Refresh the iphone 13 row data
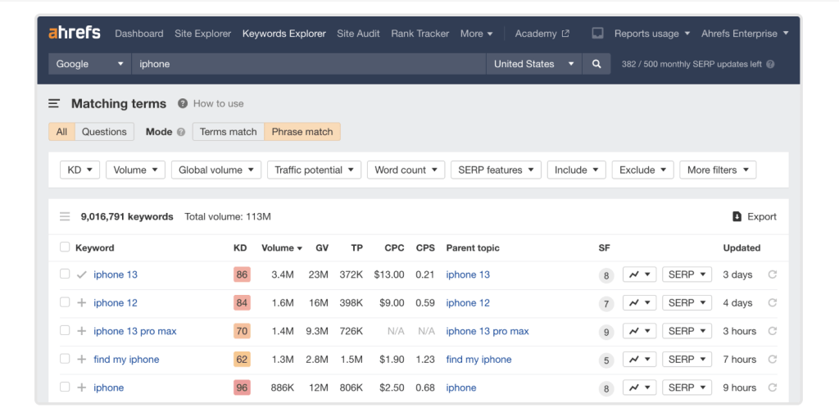Screen dimensions: 839x417 (772, 274)
